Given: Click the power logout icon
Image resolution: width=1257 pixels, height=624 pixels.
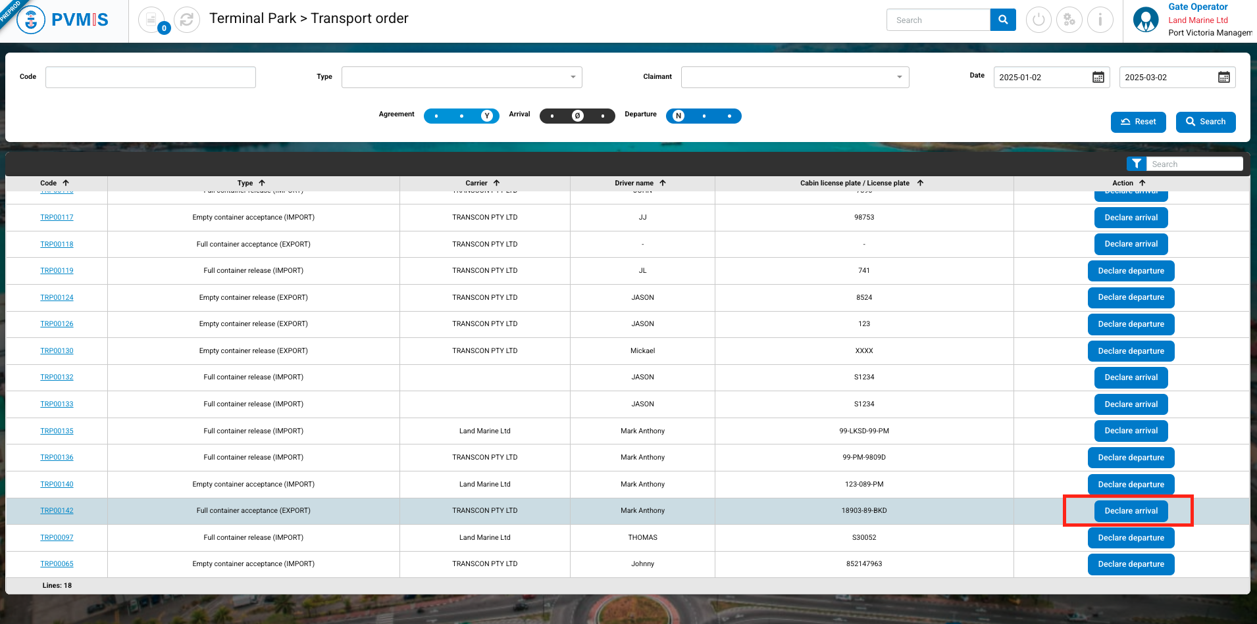Looking at the screenshot, I should click(x=1039, y=20).
